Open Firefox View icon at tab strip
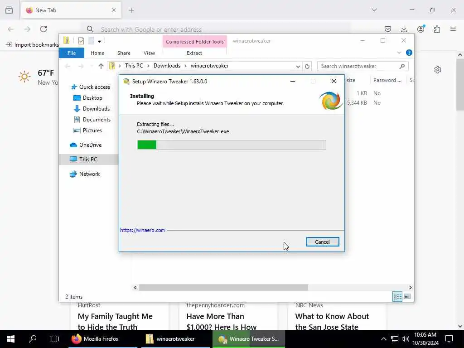Viewport: 464px width, 348px height. (x=9, y=10)
